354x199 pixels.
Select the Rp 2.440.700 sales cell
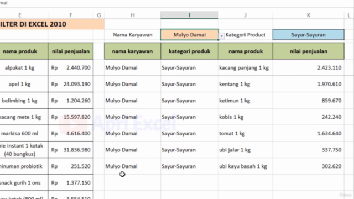(71, 67)
